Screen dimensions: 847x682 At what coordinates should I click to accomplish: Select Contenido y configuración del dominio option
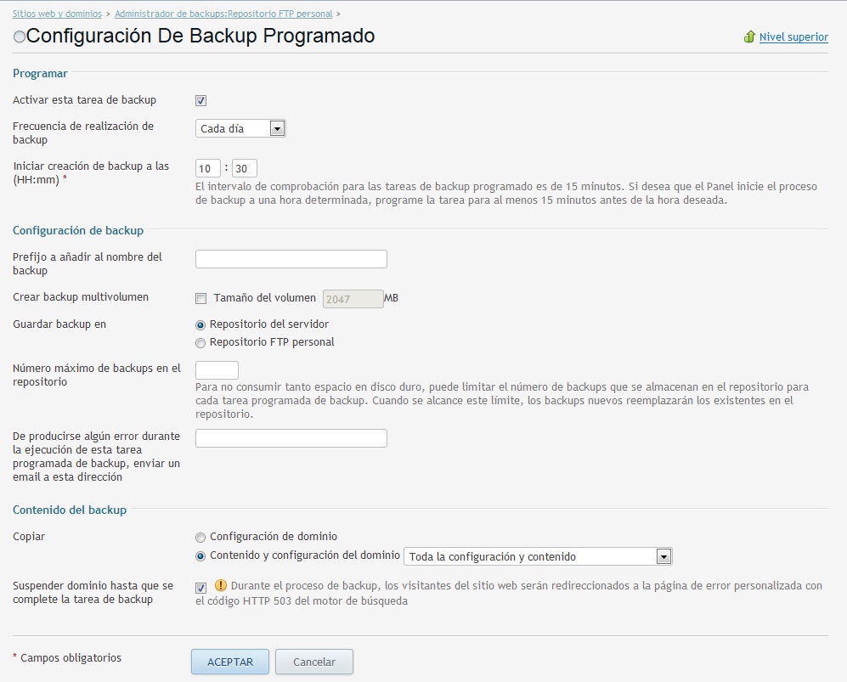[x=200, y=556]
